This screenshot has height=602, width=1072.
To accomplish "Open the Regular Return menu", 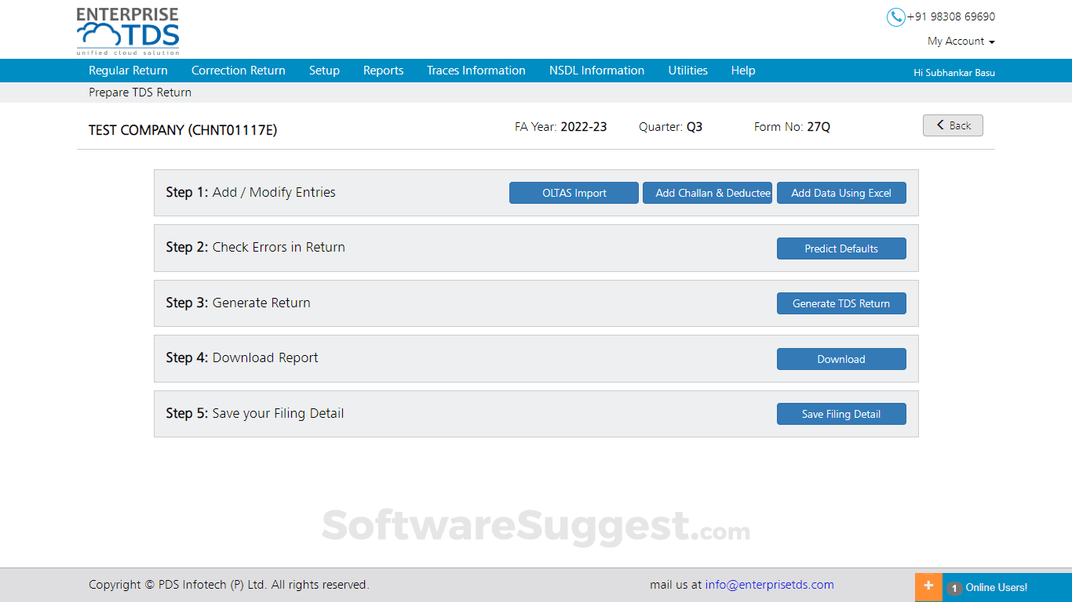I will (x=128, y=70).
